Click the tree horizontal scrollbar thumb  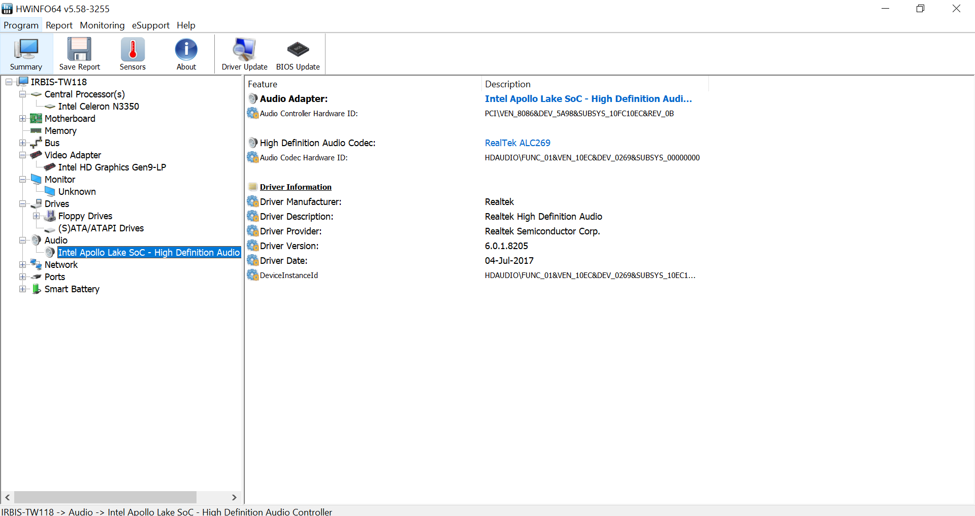pyautogui.click(x=105, y=497)
